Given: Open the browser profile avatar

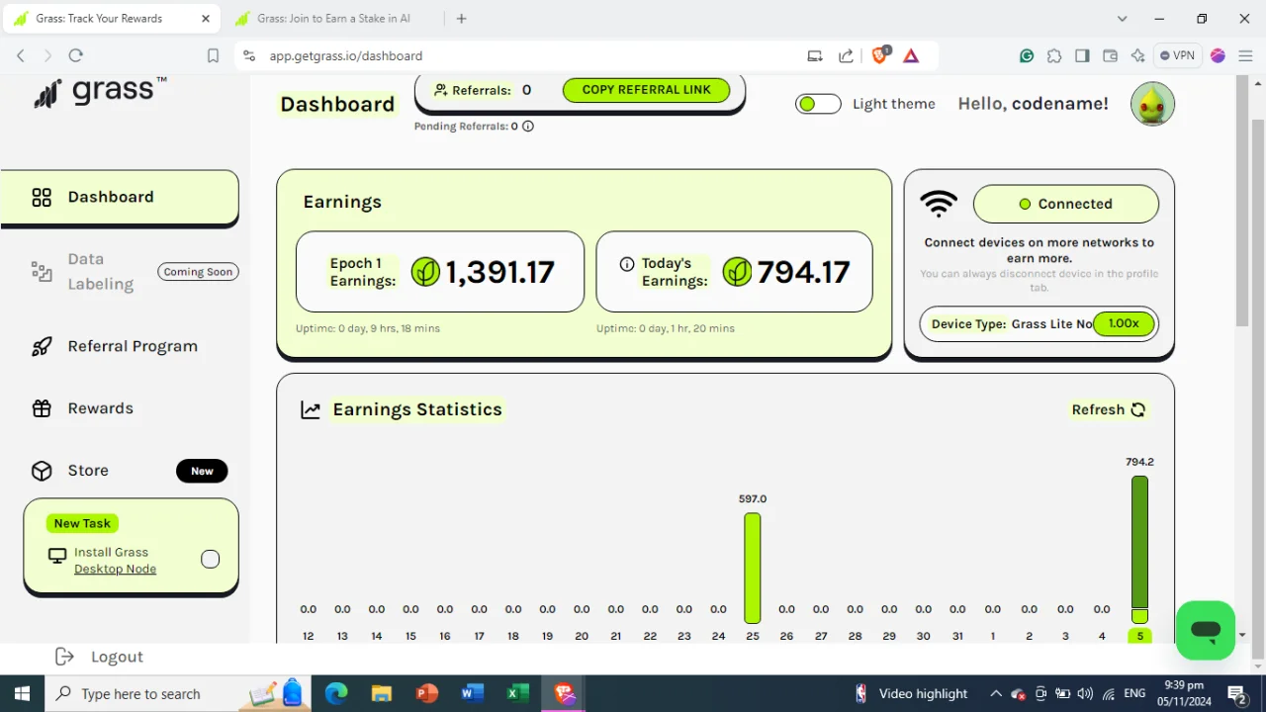Looking at the screenshot, I should coord(1218,56).
